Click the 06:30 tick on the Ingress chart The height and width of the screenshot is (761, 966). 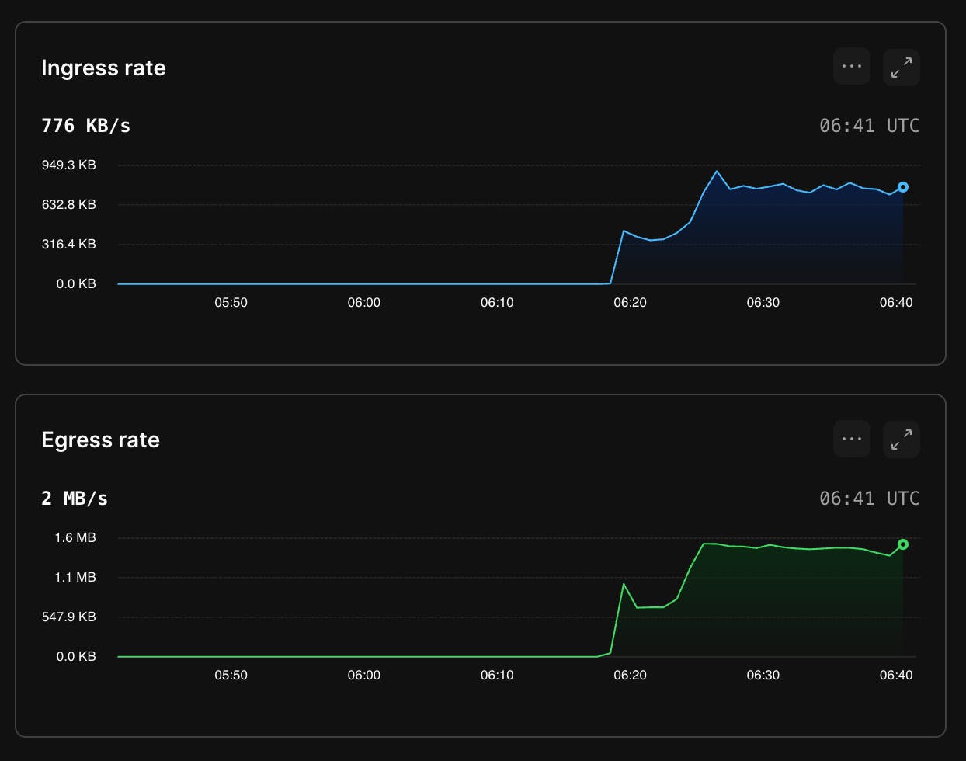(x=763, y=302)
